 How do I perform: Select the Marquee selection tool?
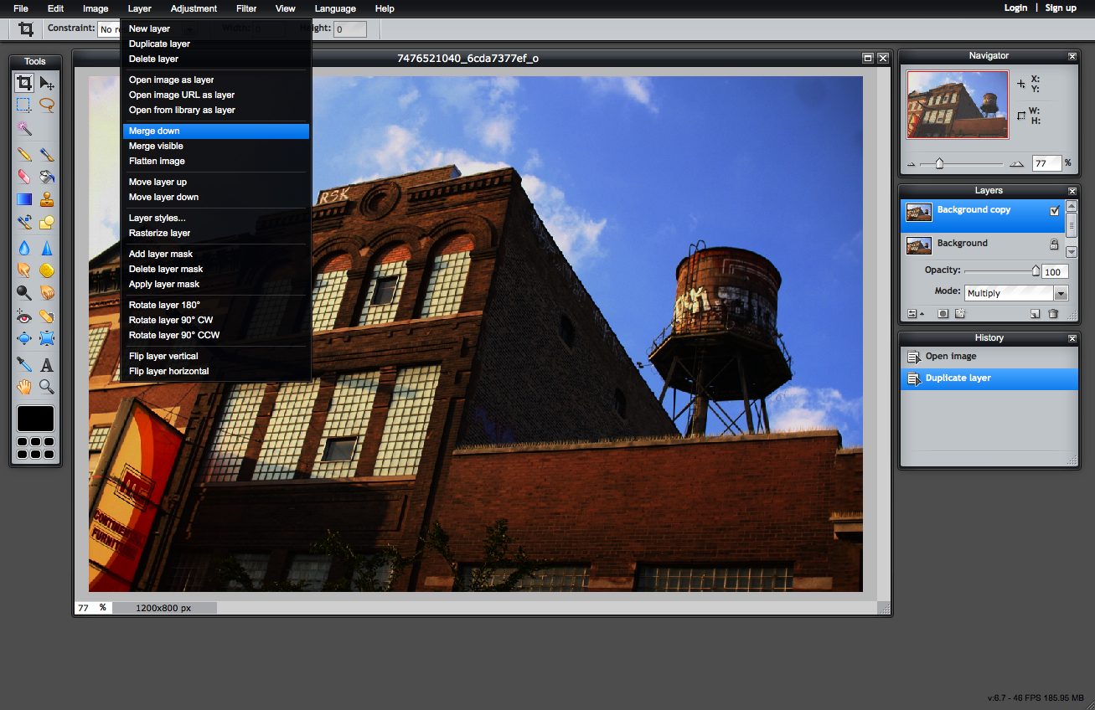click(24, 105)
